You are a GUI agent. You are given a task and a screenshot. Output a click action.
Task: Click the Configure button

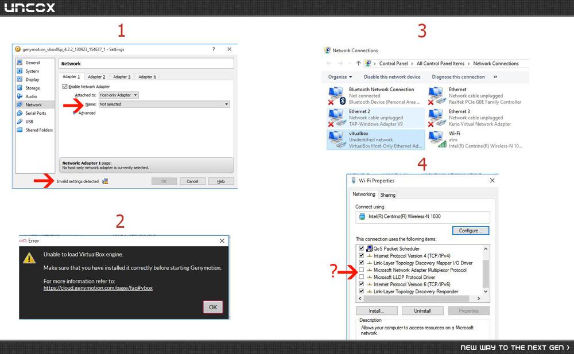click(x=471, y=231)
